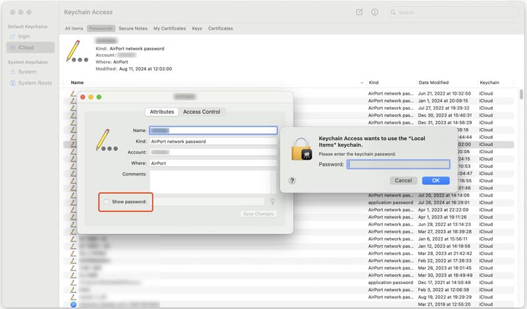Select application password row dated Jul 26, 2024
527x309 pixels.
[x=289, y=202]
